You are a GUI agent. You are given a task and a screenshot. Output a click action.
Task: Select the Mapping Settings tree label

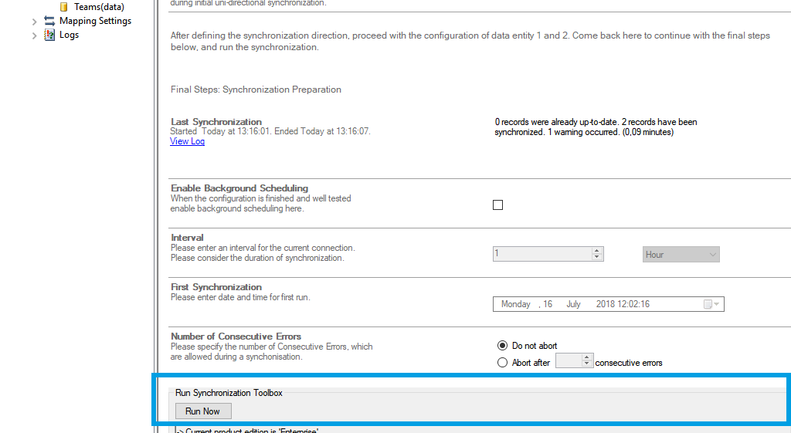95,21
